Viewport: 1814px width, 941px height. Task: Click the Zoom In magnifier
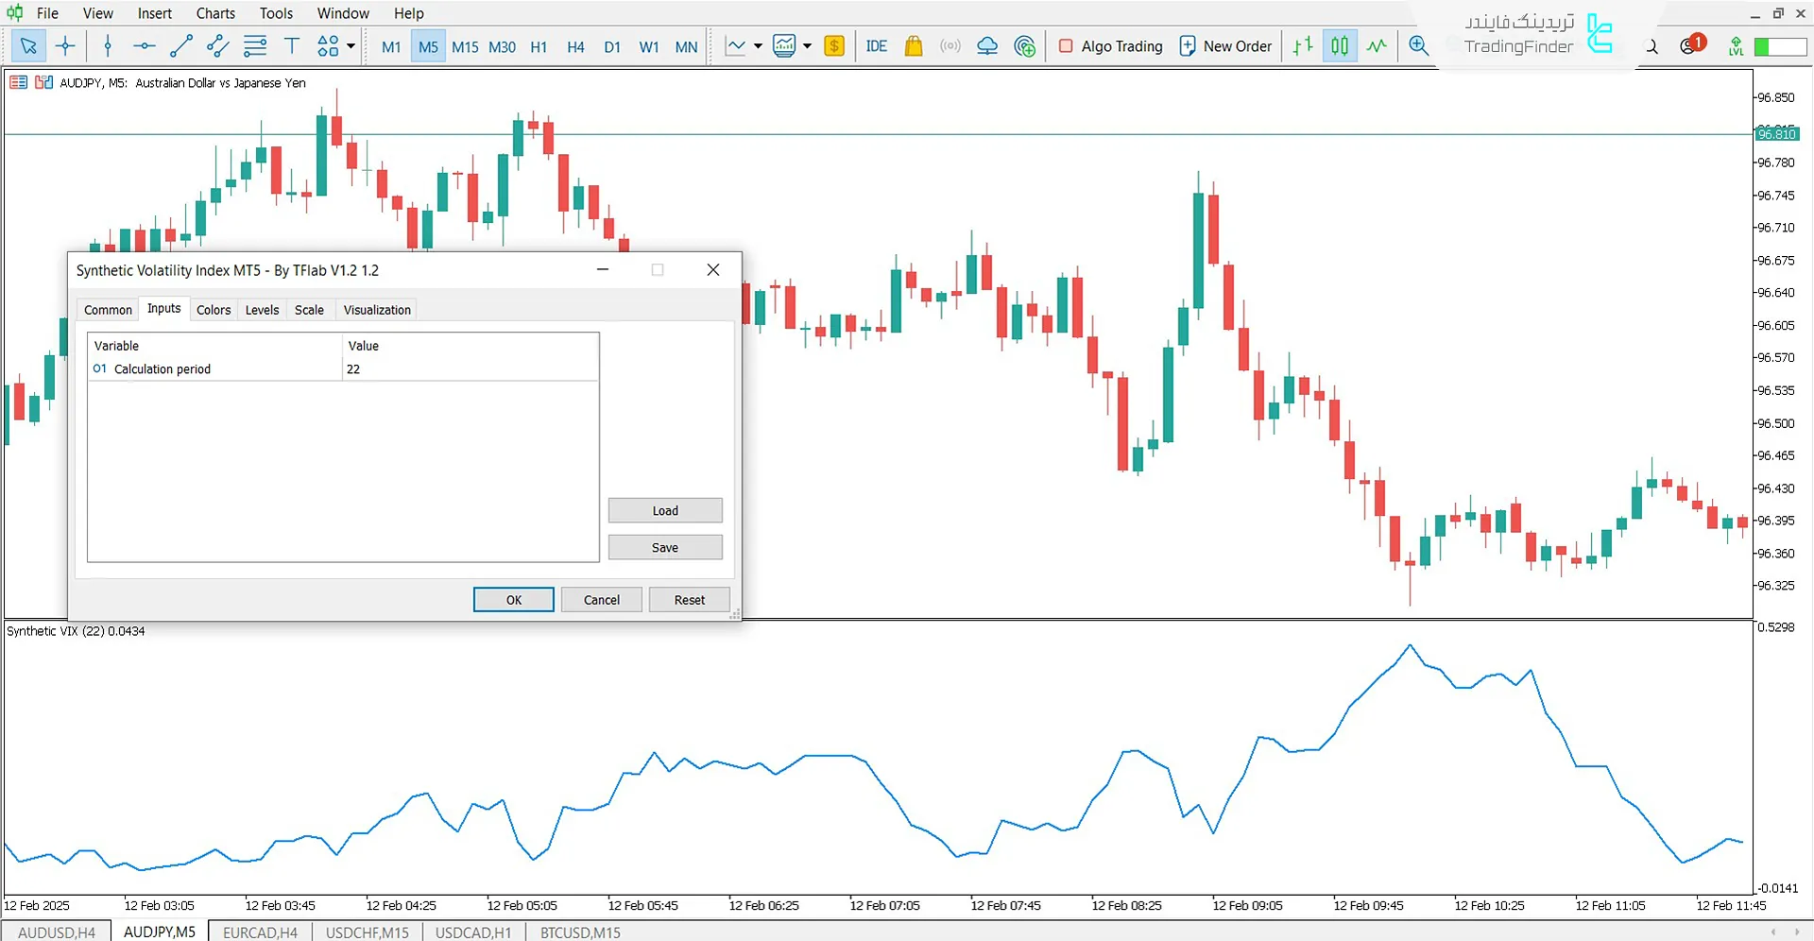pyautogui.click(x=1418, y=45)
